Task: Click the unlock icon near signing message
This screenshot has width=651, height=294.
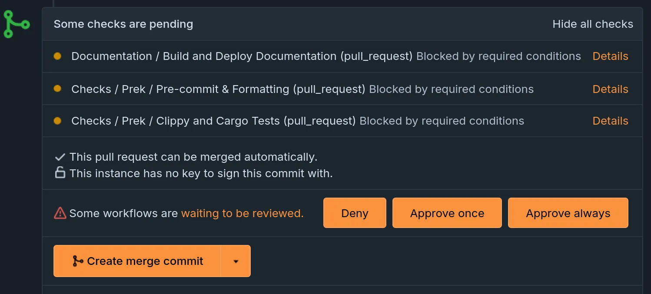Action: point(60,173)
